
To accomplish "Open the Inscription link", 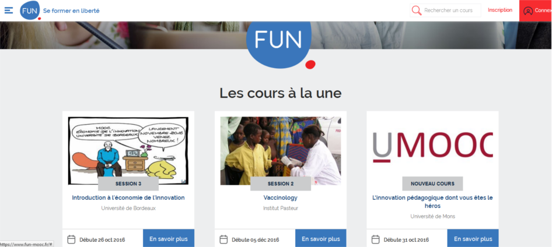I will [500, 10].
